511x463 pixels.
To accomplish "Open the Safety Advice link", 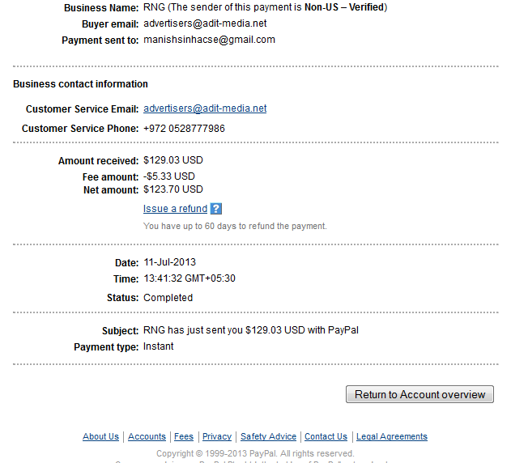I will pos(269,436).
